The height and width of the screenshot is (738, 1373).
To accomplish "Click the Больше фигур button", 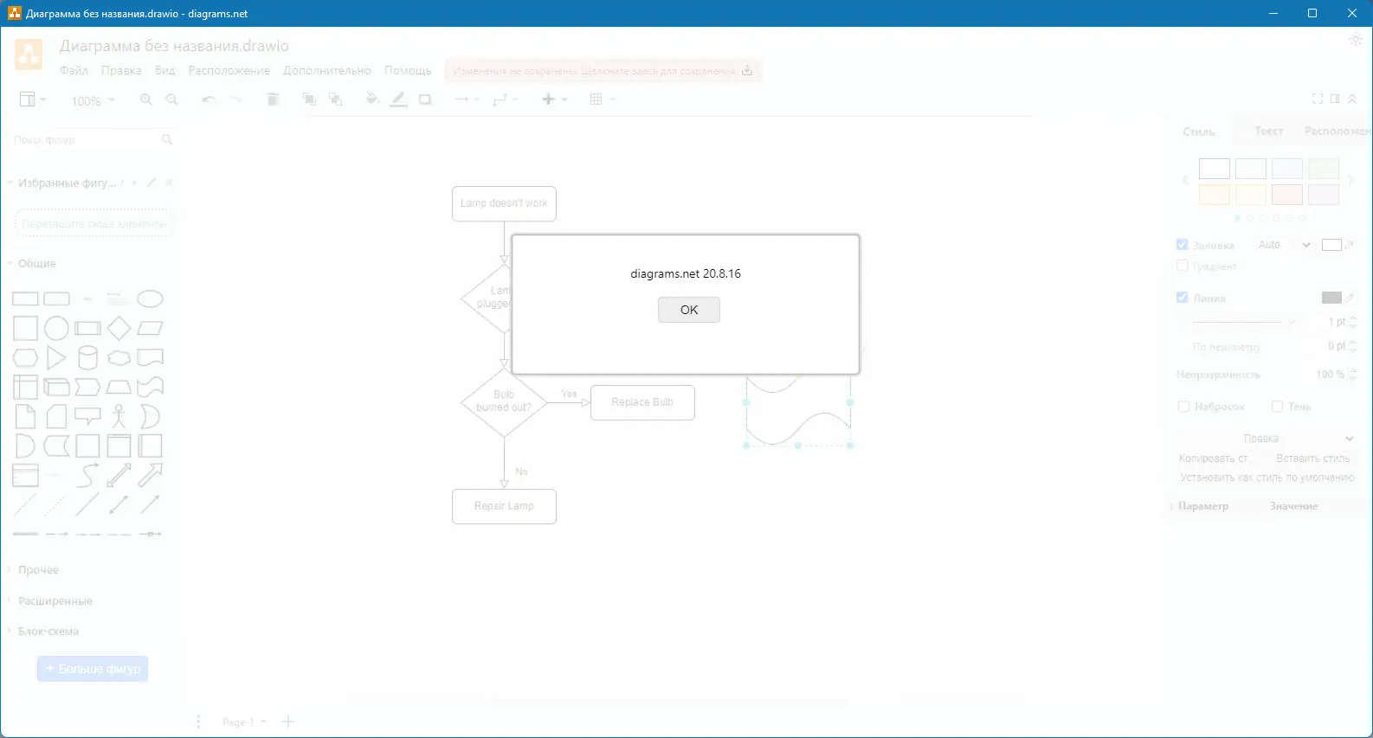I will tap(93, 669).
